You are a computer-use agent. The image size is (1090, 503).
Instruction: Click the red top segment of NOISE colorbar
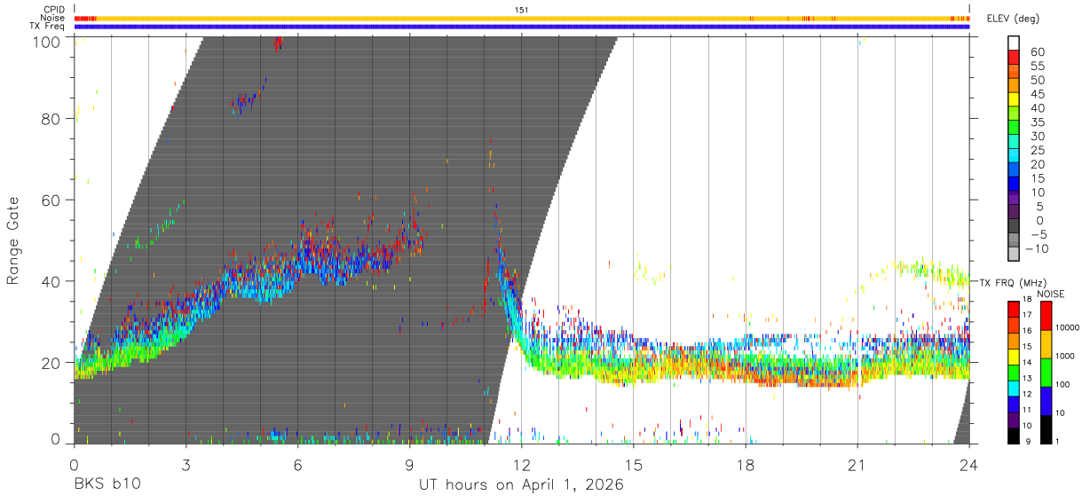1045,315
